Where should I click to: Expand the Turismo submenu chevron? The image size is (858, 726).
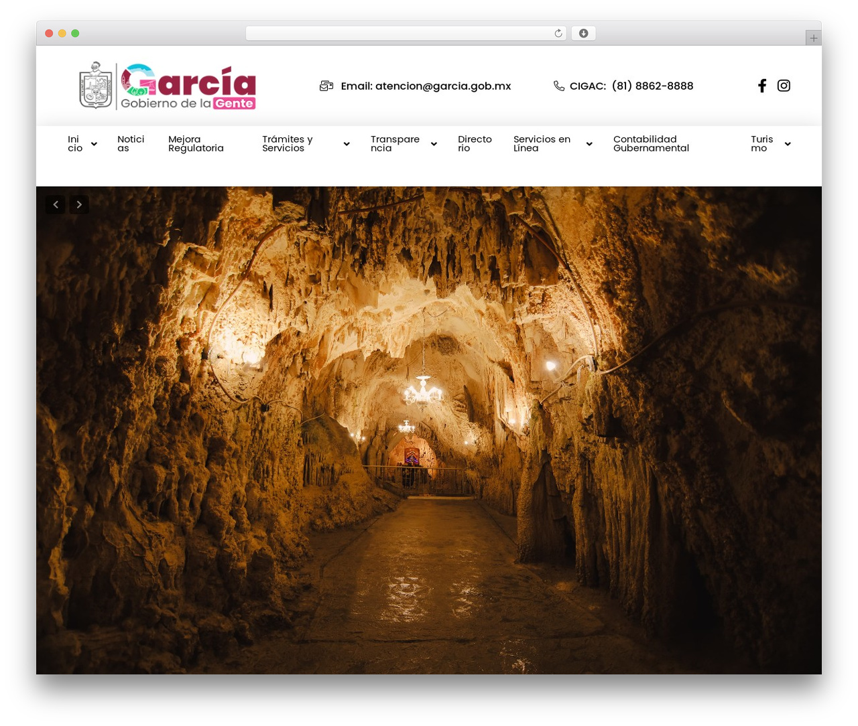click(x=788, y=144)
